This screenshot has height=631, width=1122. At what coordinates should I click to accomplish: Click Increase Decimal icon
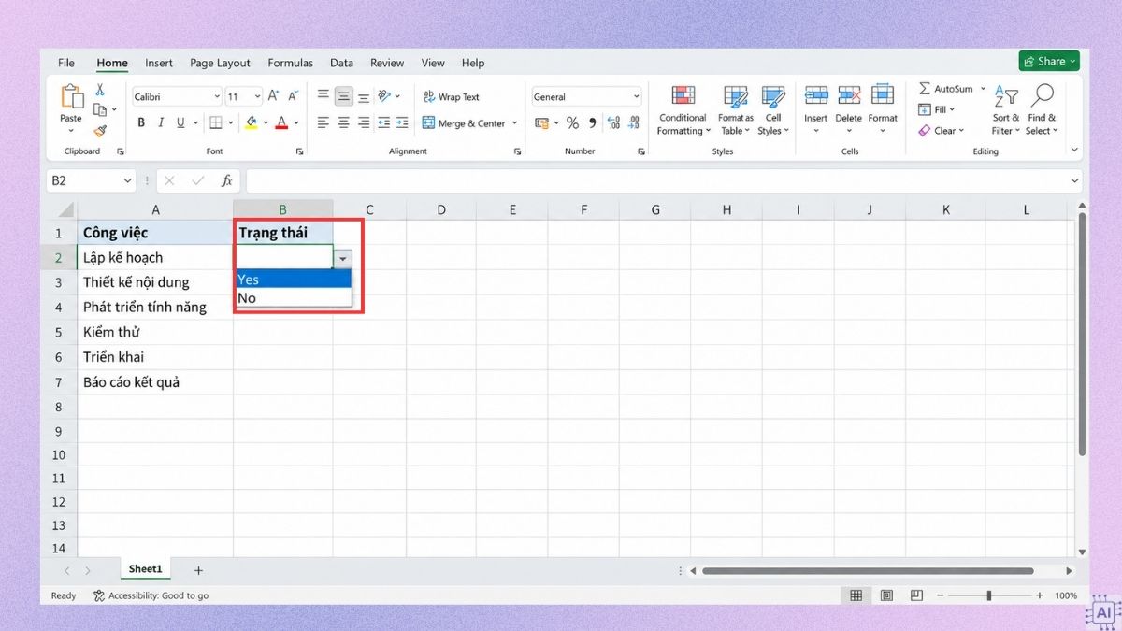click(x=613, y=122)
